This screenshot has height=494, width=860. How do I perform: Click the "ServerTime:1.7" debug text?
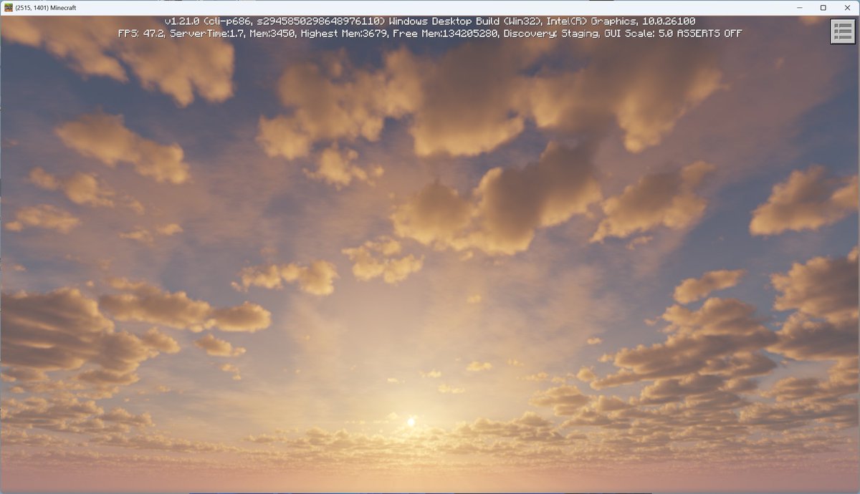tap(207, 34)
